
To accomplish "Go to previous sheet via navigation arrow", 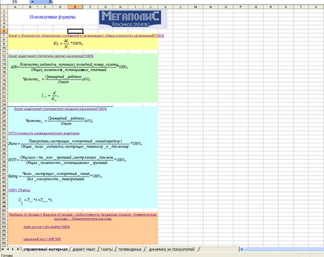I will click(8, 249).
